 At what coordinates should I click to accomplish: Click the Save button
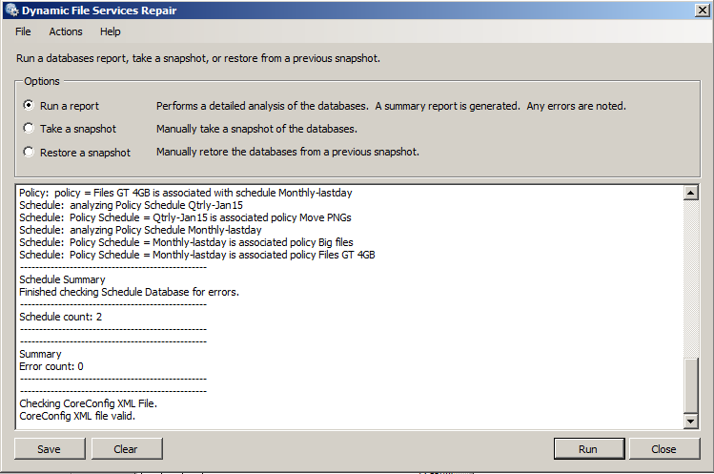click(x=49, y=449)
